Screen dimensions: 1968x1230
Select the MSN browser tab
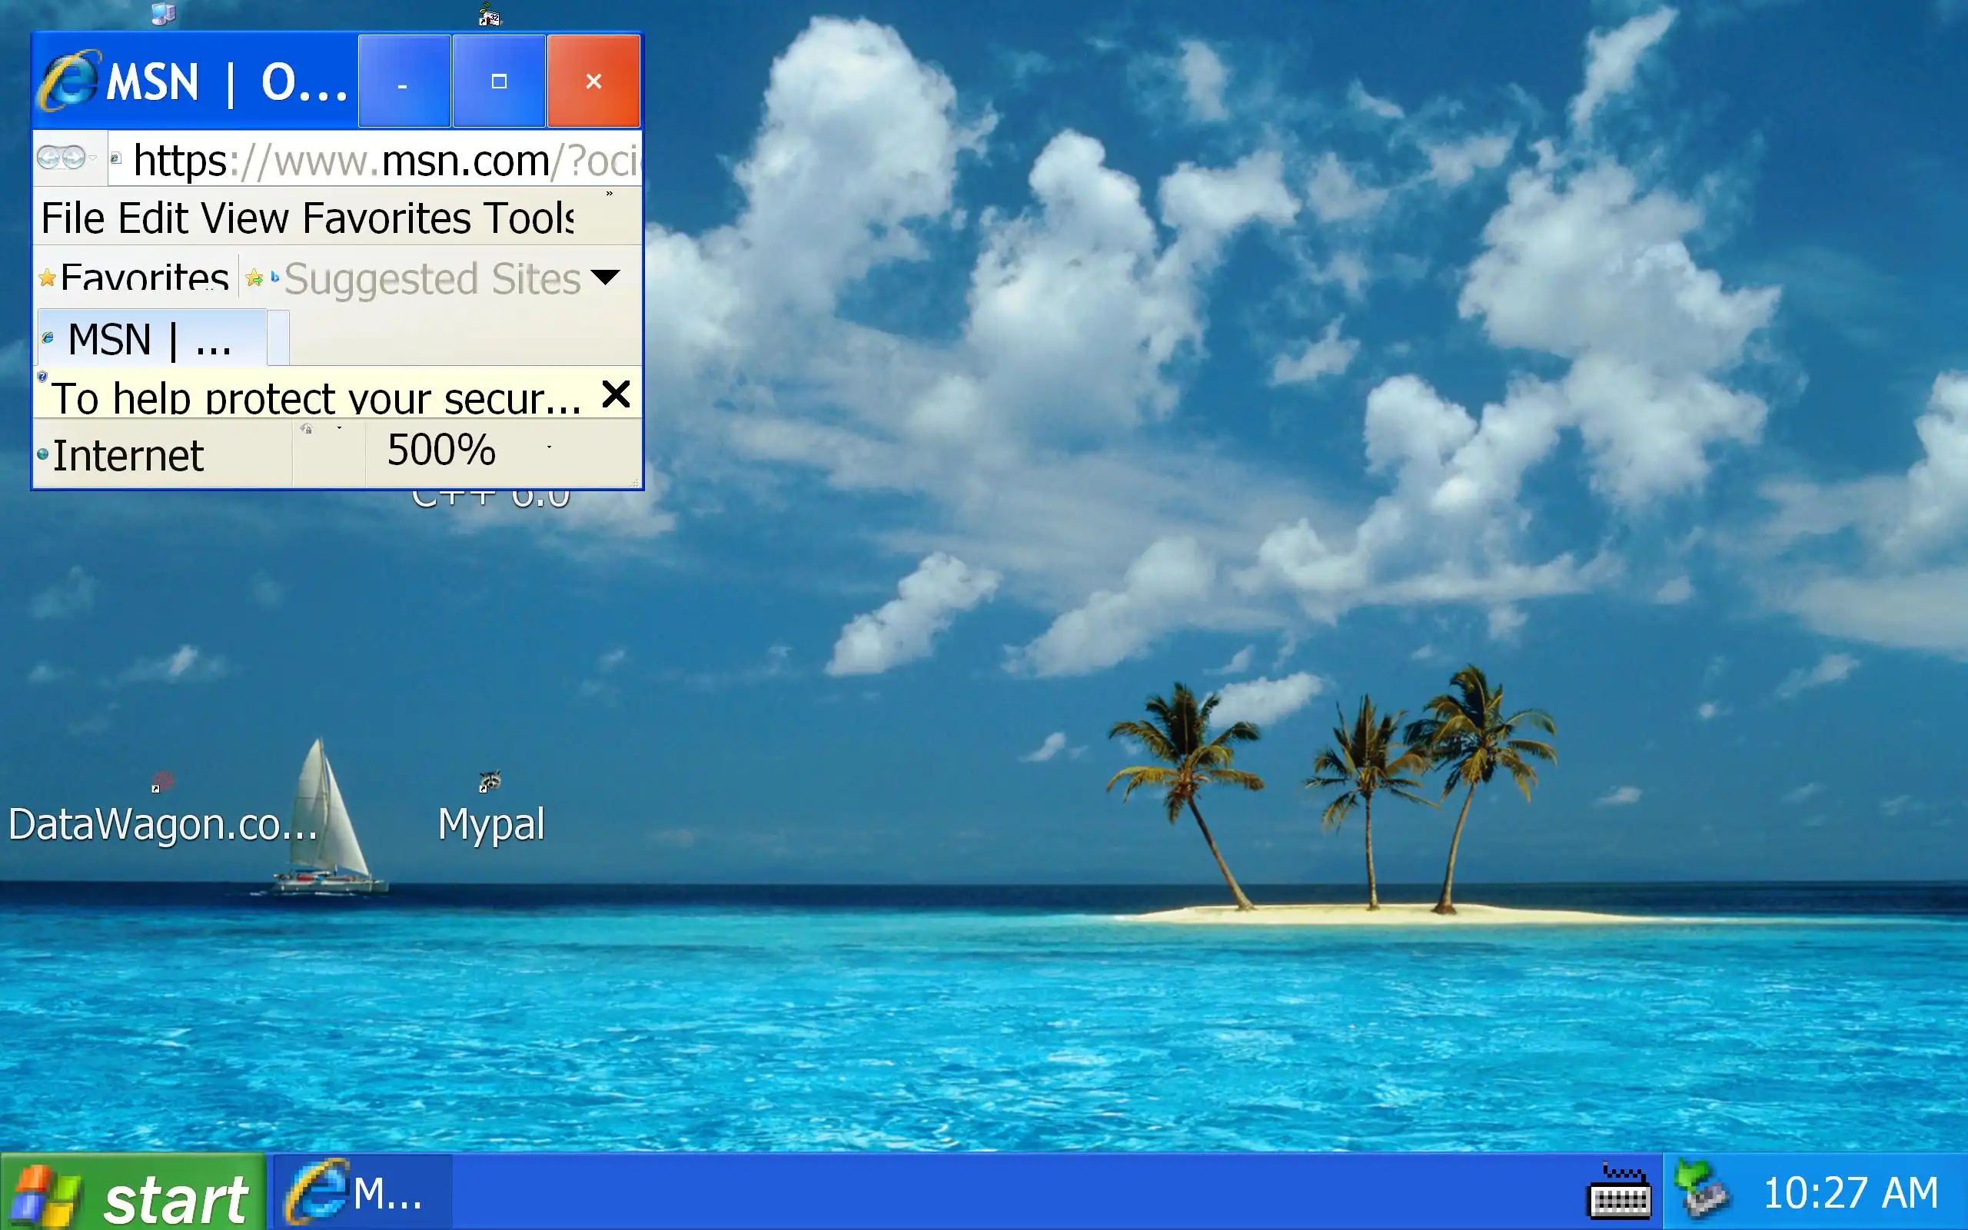coord(151,339)
